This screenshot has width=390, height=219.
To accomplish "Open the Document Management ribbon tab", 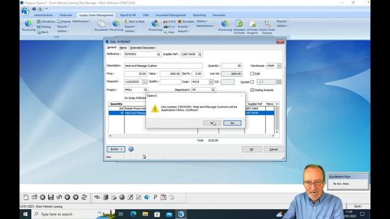I will 171,15.
